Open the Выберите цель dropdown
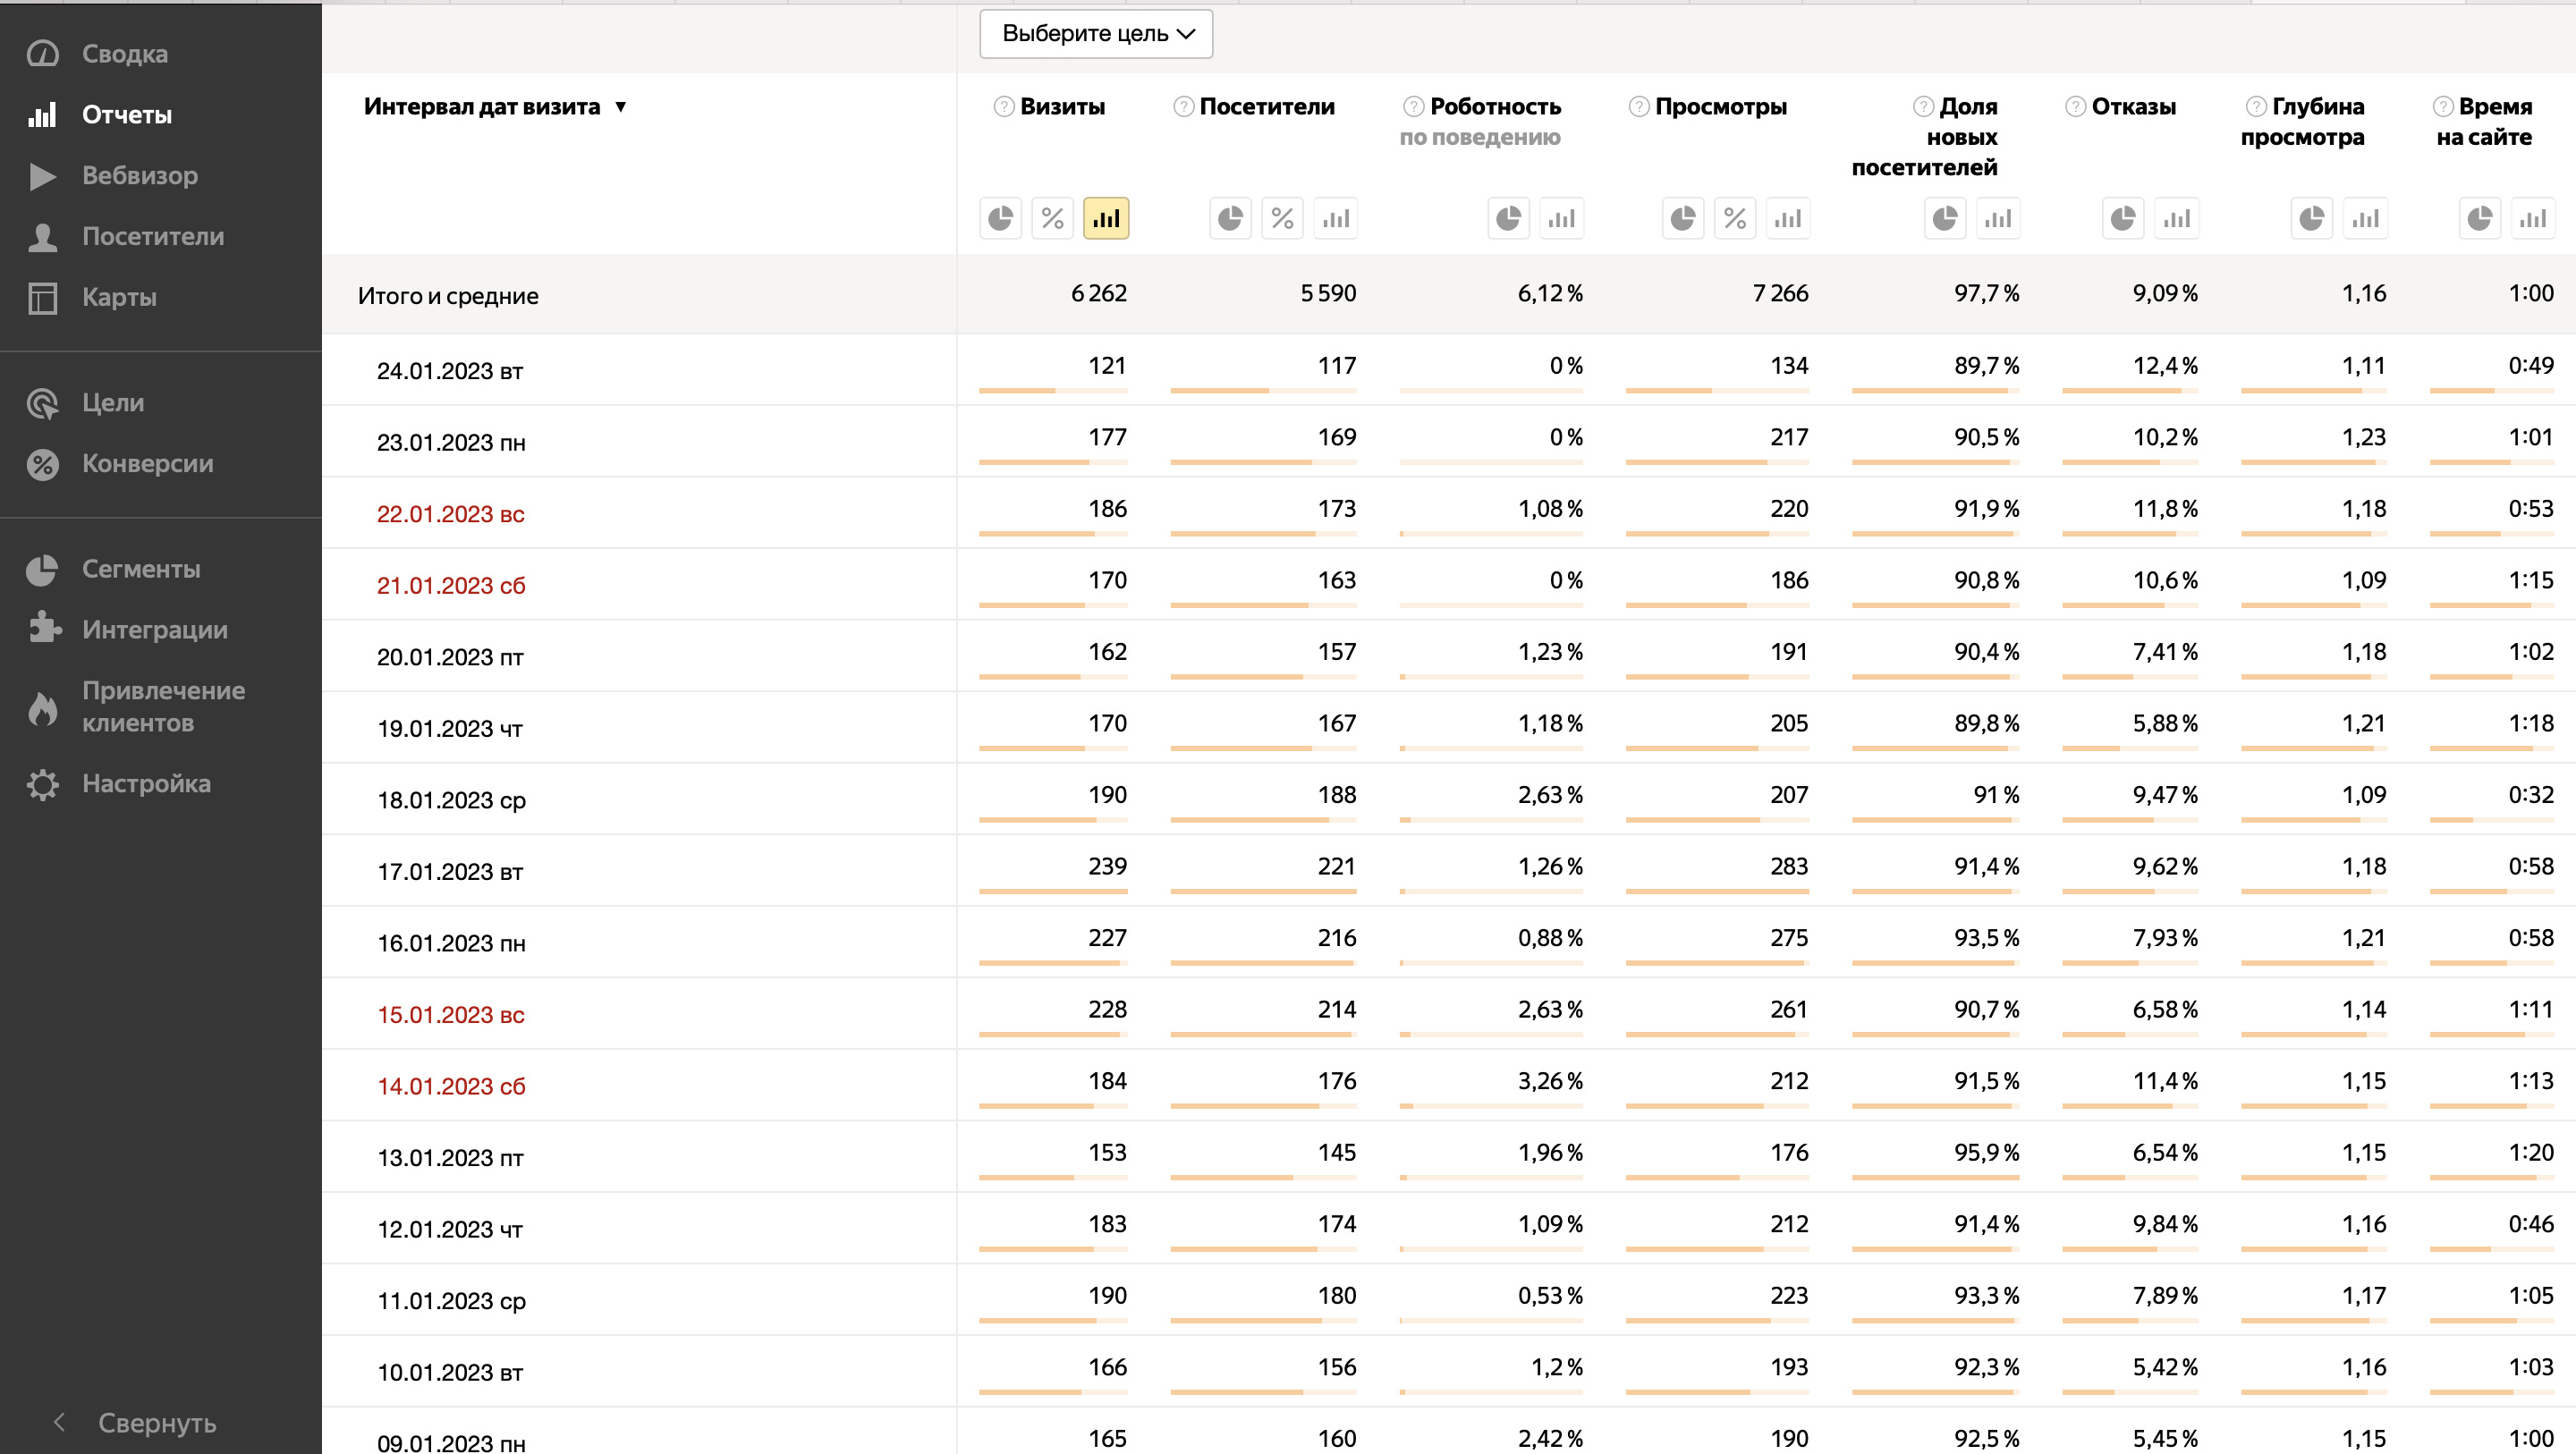2576x1454 pixels. (1096, 34)
